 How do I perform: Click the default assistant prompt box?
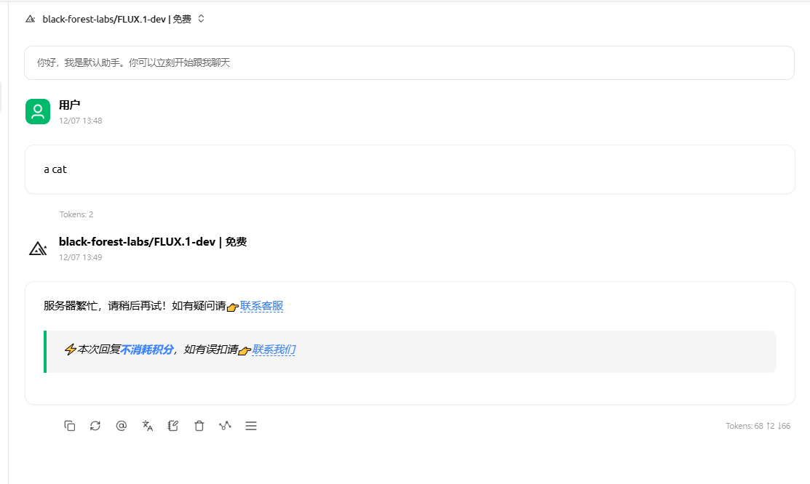point(409,63)
